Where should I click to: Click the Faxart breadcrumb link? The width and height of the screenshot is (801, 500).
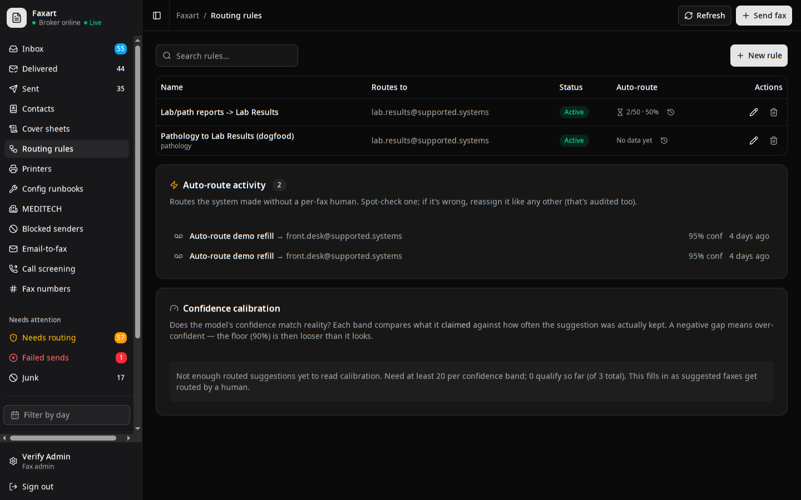(187, 16)
